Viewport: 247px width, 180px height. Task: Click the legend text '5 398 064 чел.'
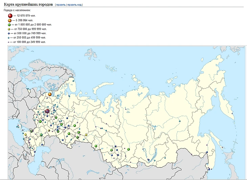pos(25,20)
